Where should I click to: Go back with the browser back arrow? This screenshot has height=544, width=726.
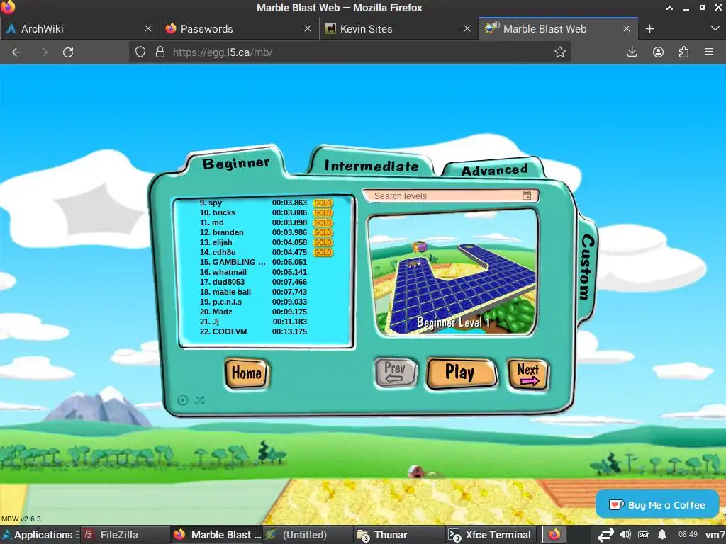17,52
